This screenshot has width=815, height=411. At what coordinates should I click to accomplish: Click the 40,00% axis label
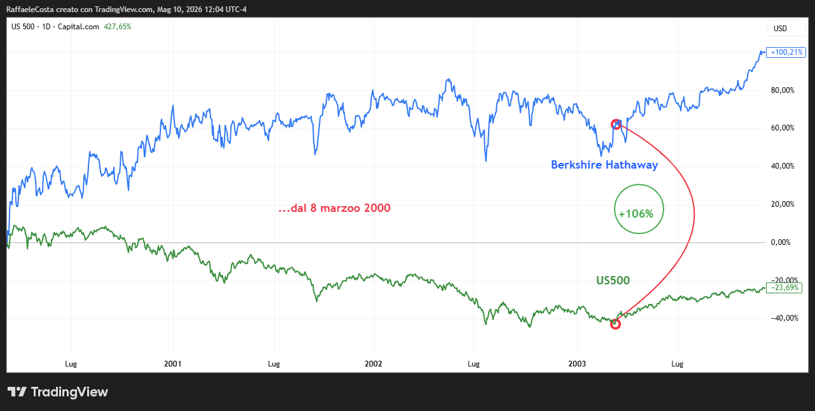[783, 166]
